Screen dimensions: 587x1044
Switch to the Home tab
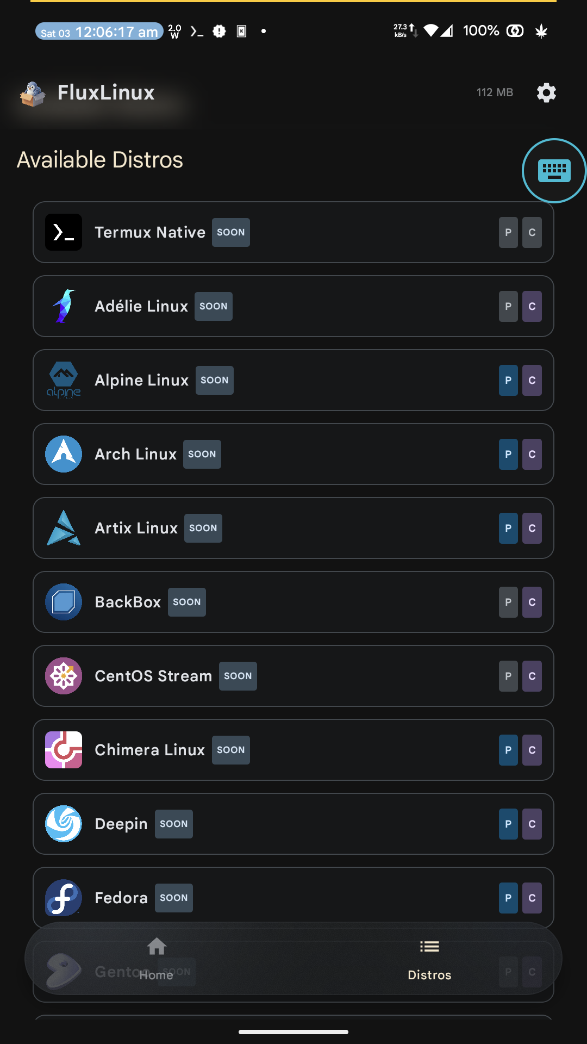click(157, 959)
